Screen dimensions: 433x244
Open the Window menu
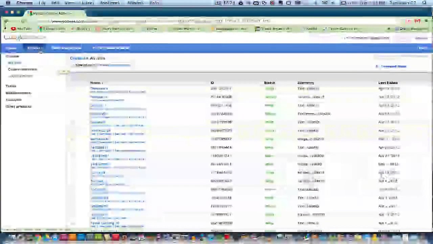coord(135,3)
